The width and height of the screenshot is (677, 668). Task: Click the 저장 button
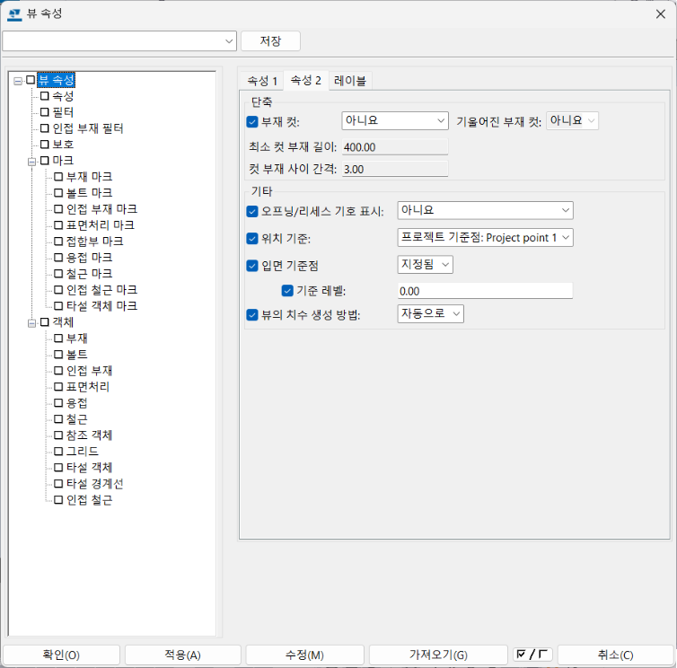[x=270, y=41]
